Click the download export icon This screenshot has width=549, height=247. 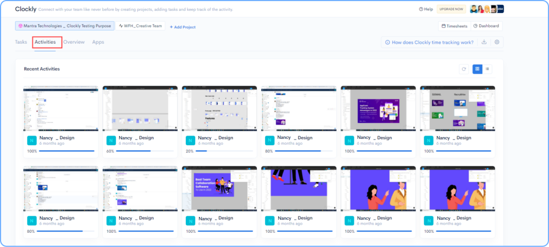(x=484, y=42)
